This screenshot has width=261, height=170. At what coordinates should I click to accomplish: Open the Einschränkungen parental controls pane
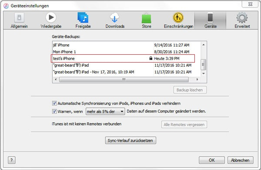[178, 20]
